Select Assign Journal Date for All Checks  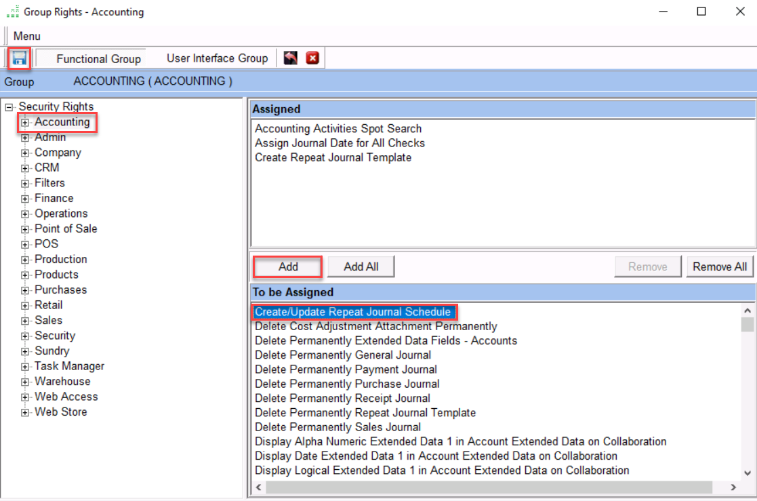340,143
